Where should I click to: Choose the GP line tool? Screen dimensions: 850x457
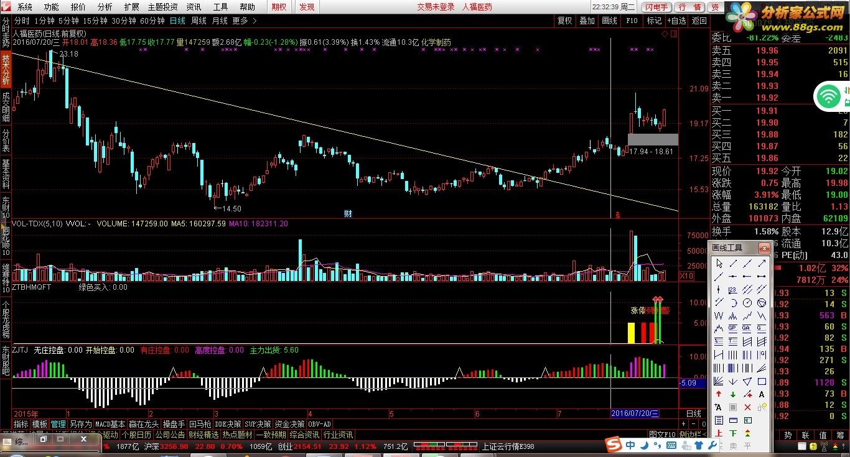click(733, 328)
